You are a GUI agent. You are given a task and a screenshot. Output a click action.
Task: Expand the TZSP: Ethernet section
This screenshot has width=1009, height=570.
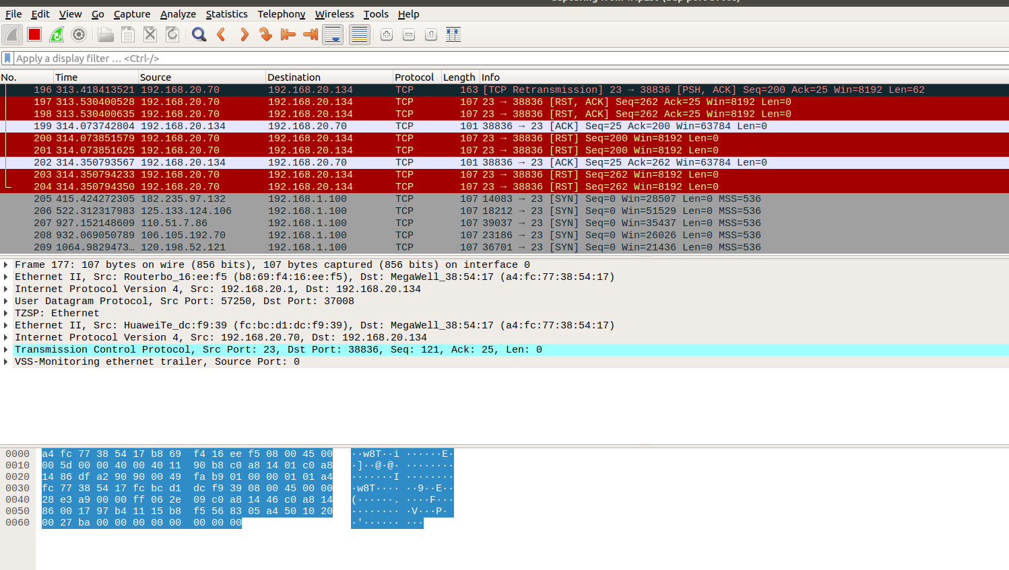pyautogui.click(x=6, y=314)
